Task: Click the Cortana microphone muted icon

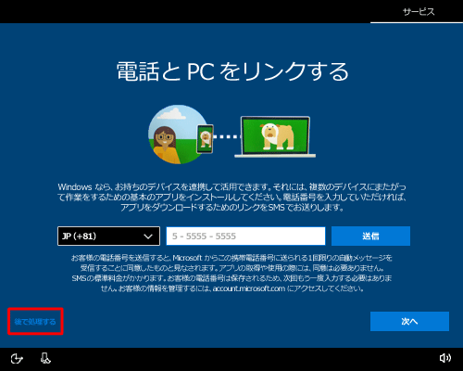Action: 45,358
